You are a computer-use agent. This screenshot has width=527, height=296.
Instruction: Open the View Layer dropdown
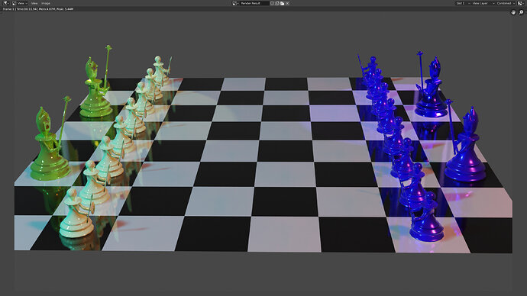click(x=483, y=3)
